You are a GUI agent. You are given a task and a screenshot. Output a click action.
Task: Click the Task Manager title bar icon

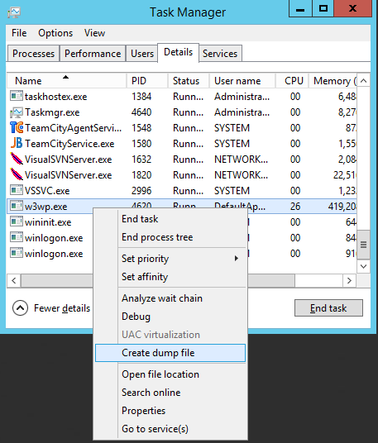14,12
